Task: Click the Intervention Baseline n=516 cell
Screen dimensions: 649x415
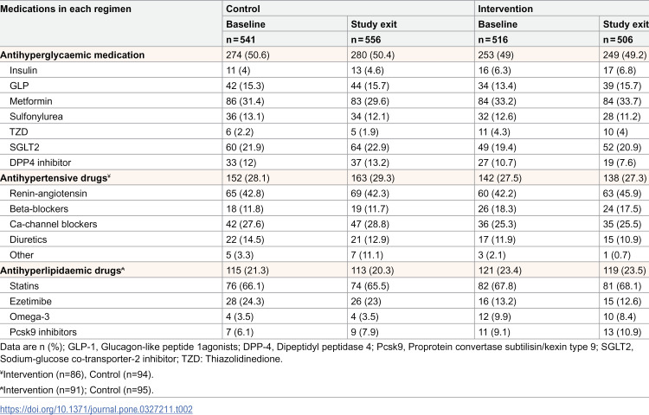Action: point(492,40)
